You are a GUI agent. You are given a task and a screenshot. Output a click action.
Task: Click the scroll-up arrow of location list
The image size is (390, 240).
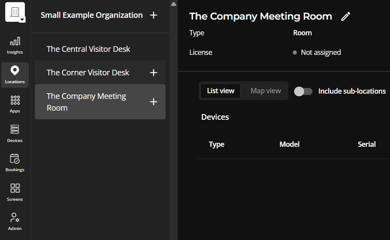173,4
